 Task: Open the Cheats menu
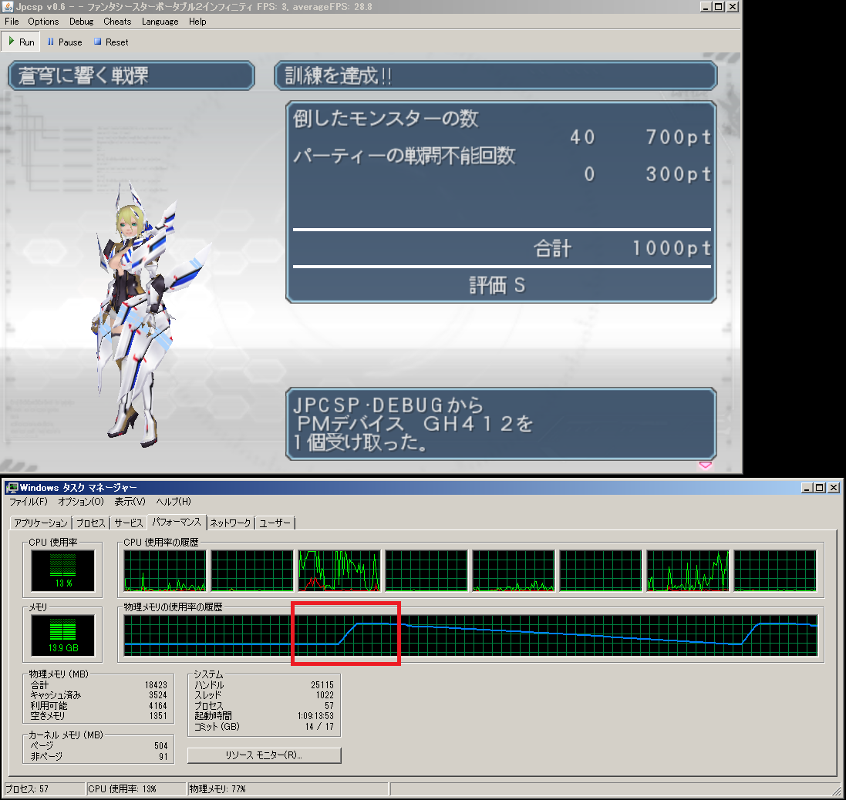click(117, 22)
